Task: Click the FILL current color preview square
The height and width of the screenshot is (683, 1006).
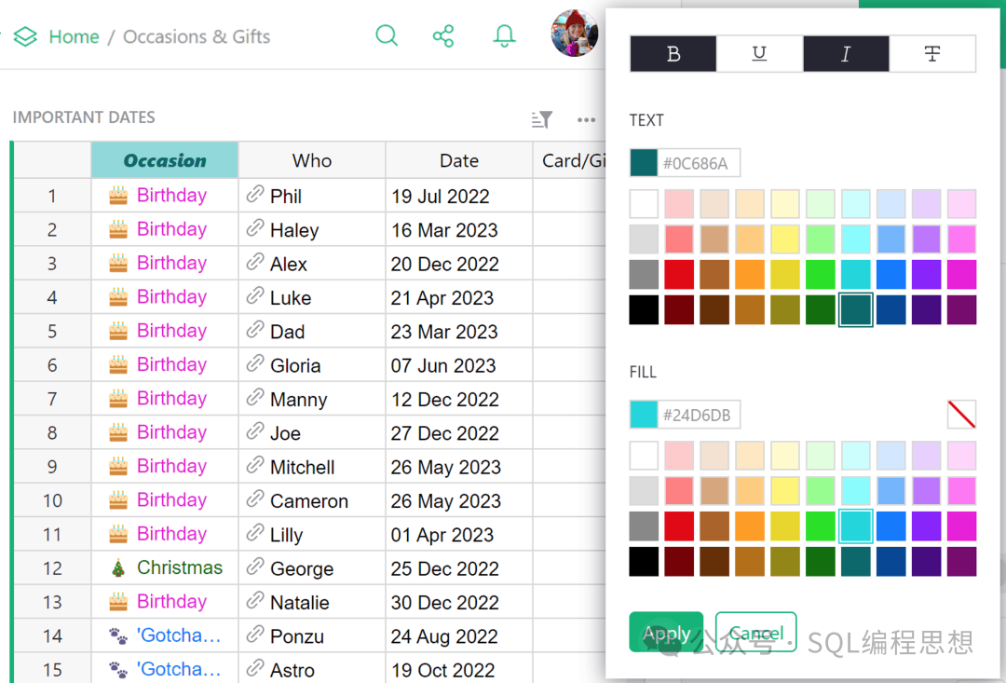Action: coord(644,415)
